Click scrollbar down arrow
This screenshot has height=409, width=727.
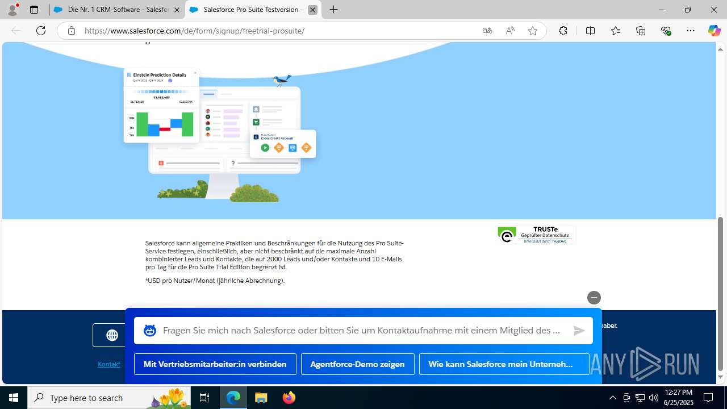click(721, 377)
